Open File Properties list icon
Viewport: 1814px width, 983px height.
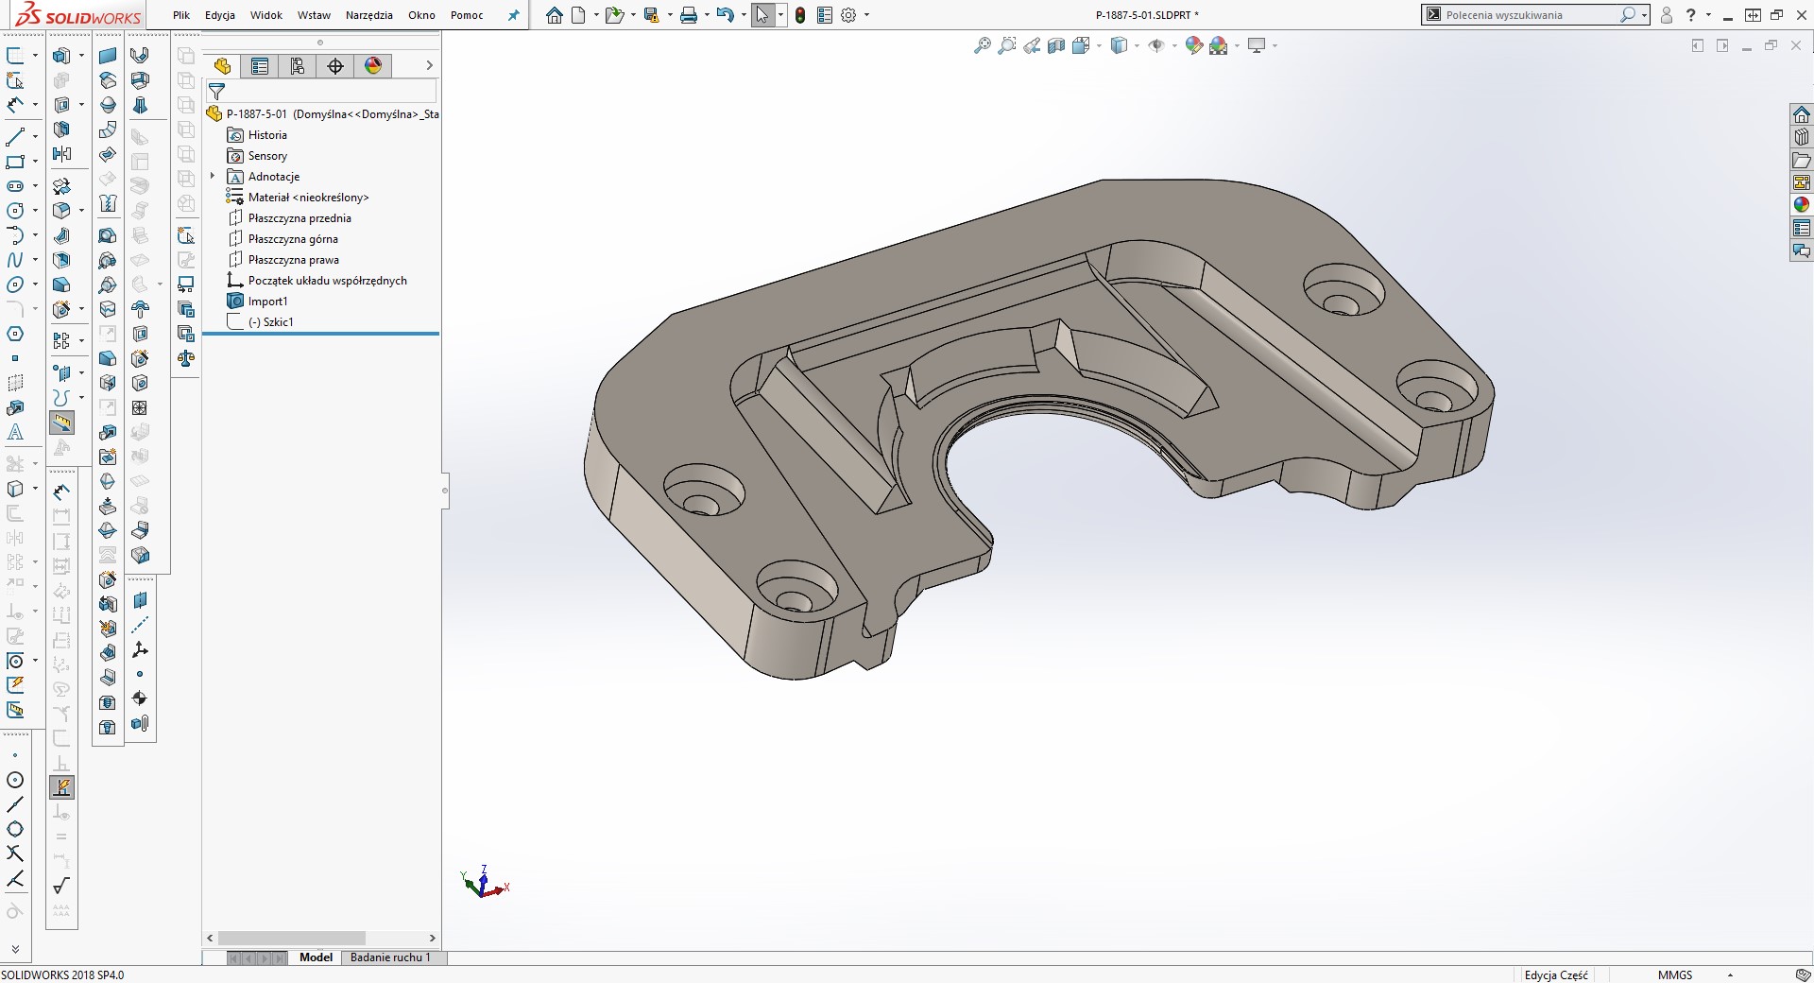coord(824,15)
